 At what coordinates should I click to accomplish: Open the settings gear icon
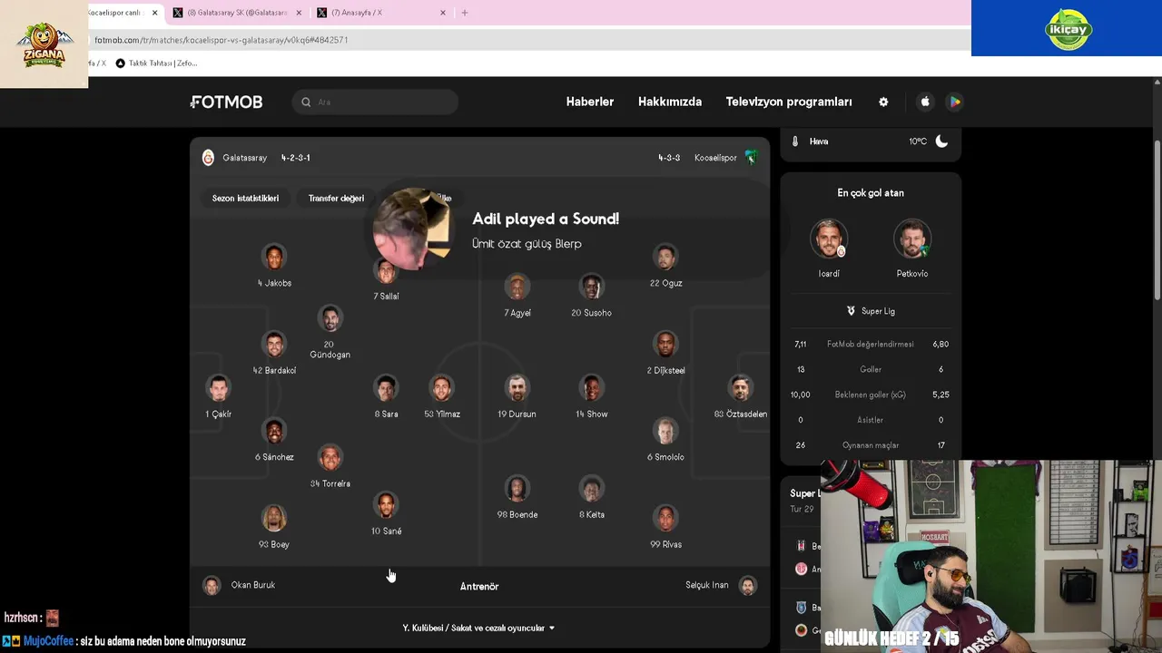883,102
